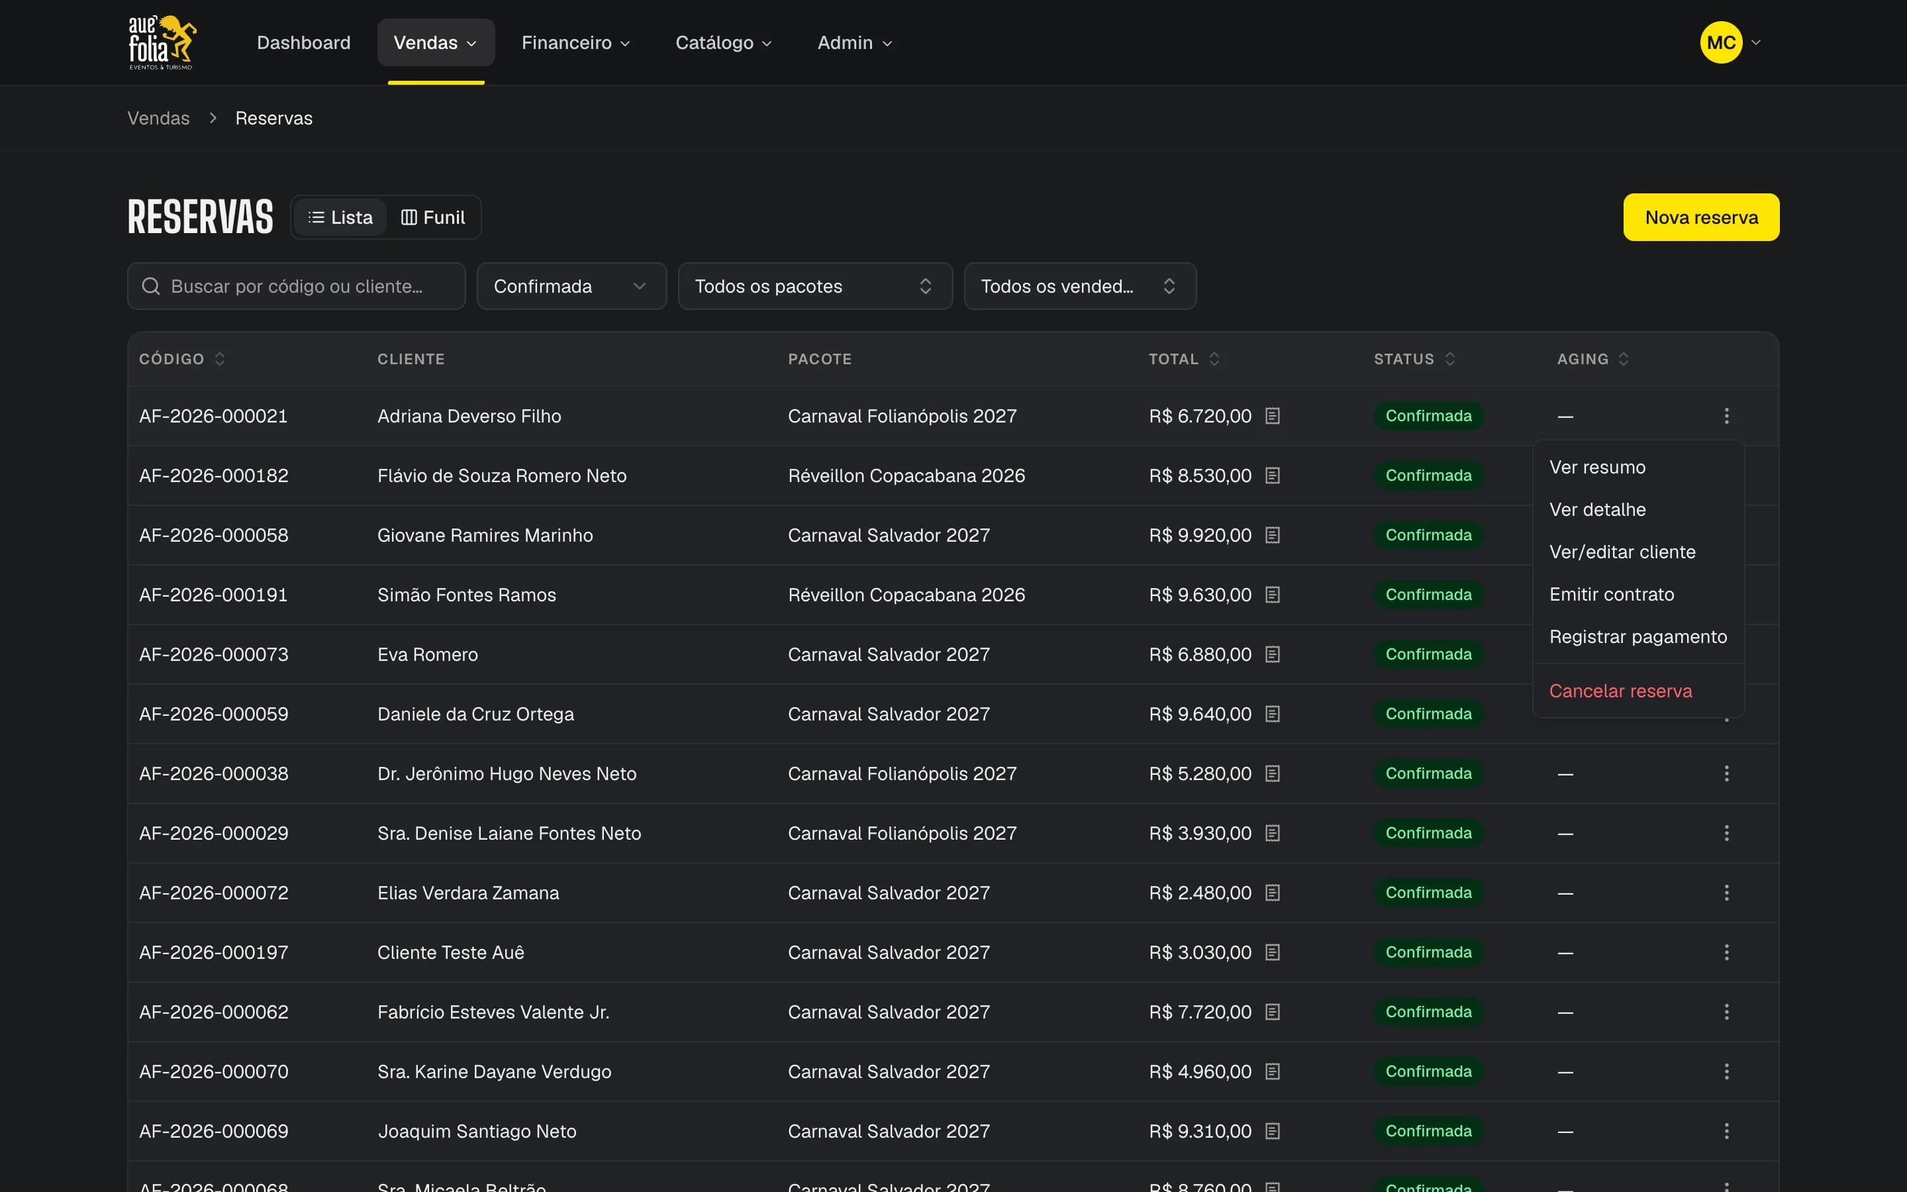Choose Emitir contrato menu entry
1907x1192 pixels.
(1638, 595)
